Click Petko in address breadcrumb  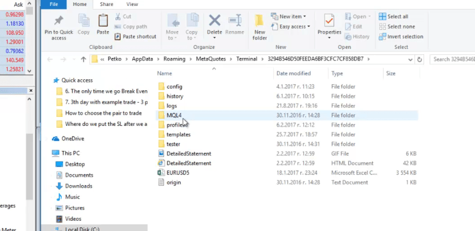[114, 59]
